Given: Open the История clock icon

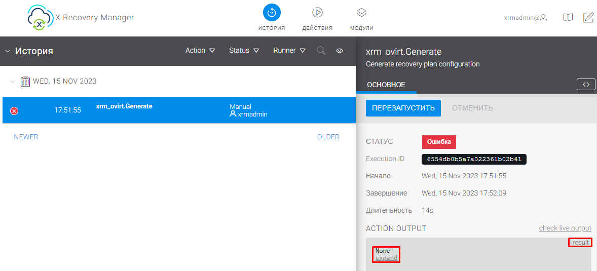Looking at the screenshot, I should [x=272, y=13].
